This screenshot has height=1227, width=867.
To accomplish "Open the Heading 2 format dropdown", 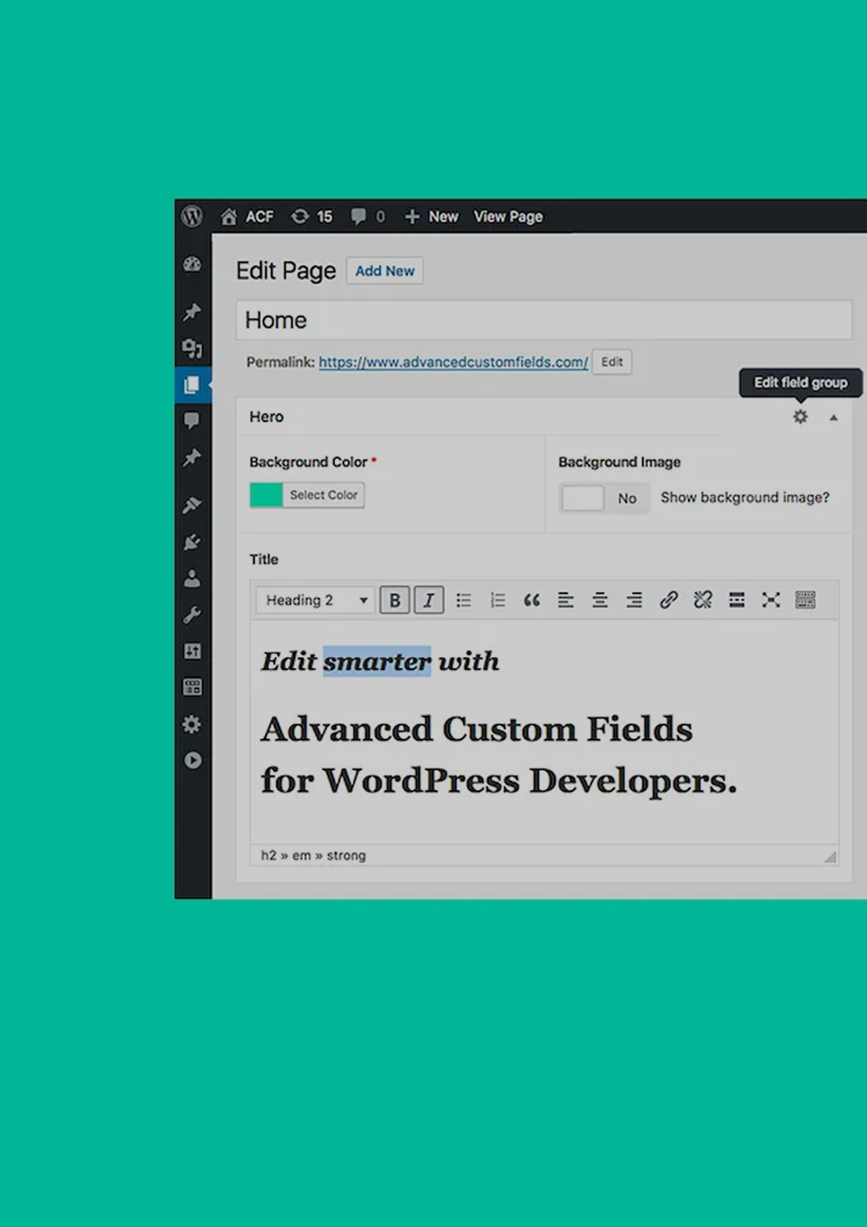I will coord(316,600).
